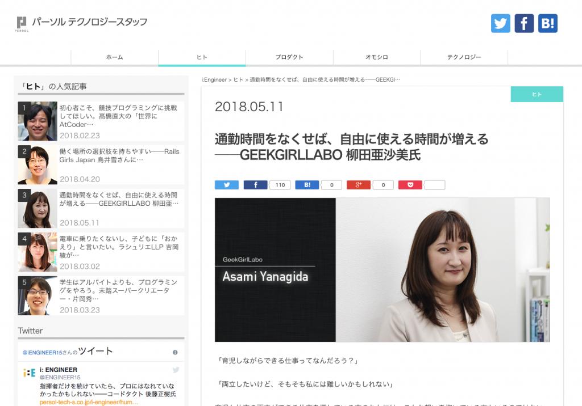Select the テクノロジー navigation tab
582x406 pixels.
click(x=464, y=57)
